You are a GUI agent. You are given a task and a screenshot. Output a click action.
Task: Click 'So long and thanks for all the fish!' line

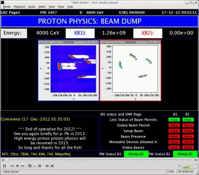tap(50, 148)
